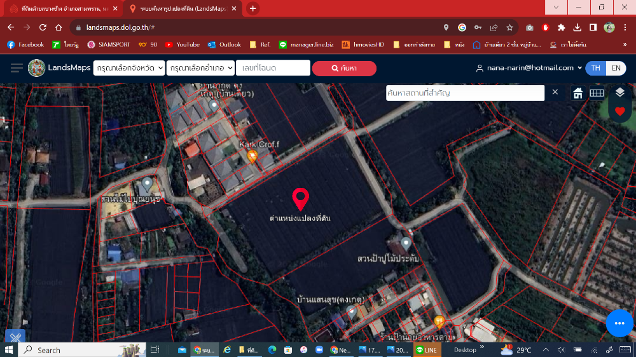Viewport: 636px width, 357px height.
Task: Click the red heart favorites icon
Action: [x=620, y=112]
